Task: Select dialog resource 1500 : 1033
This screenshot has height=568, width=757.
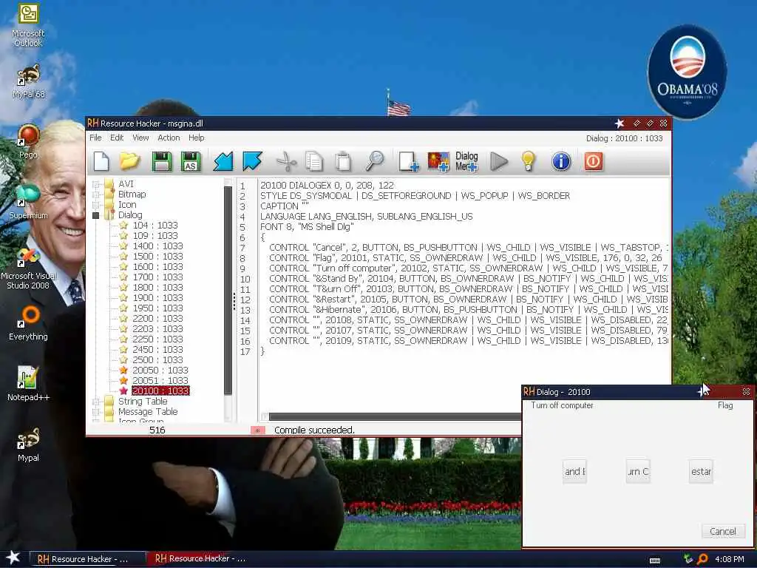Action: [157, 256]
